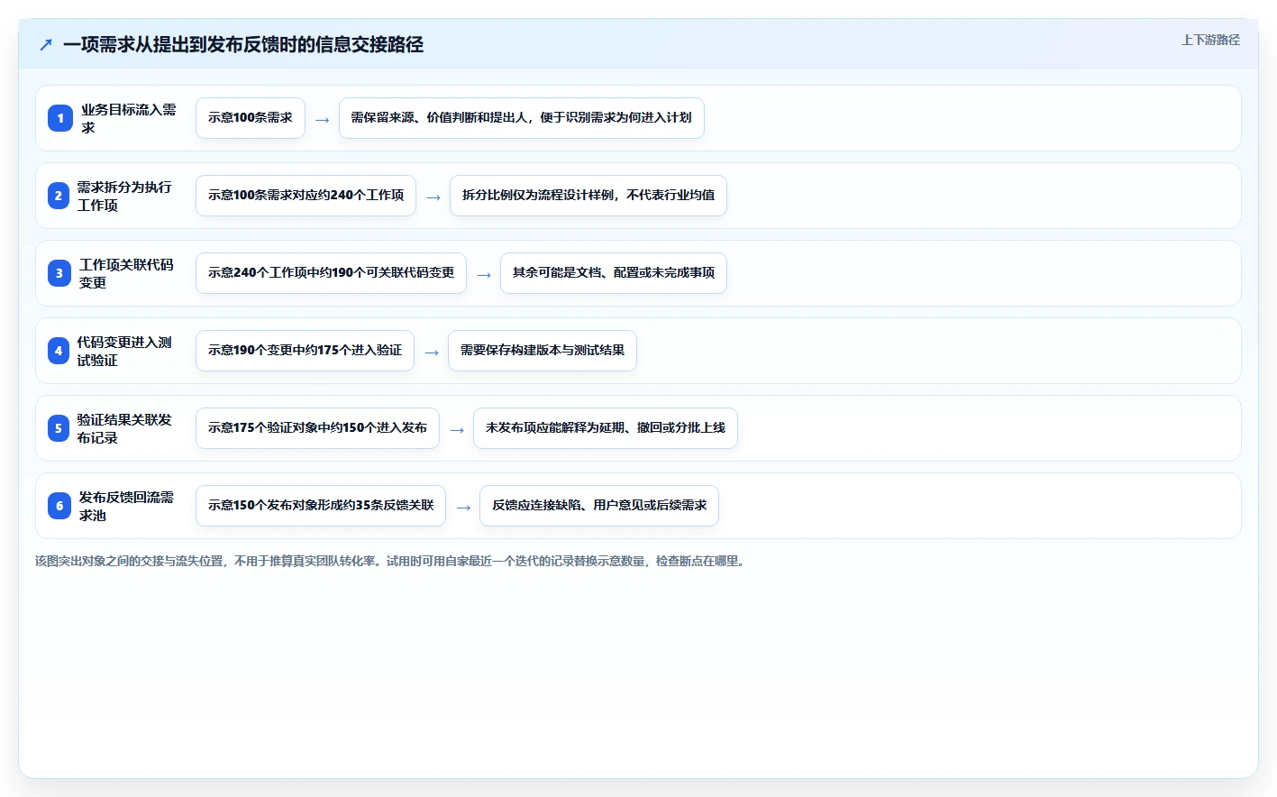
Task: Click the 示意240个工作项中约190个可关联代码变更 box
Action: 331,273
